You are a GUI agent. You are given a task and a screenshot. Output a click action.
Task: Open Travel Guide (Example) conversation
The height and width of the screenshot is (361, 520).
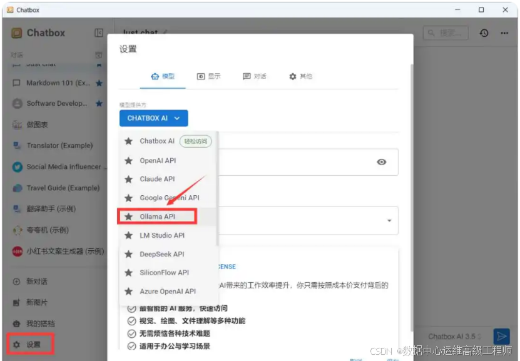click(x=56, y=188)
